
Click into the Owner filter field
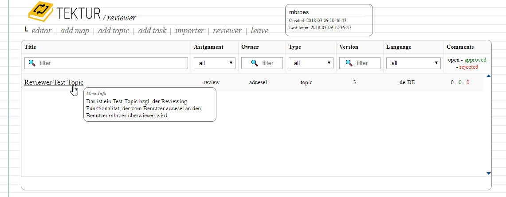(268, 63)
